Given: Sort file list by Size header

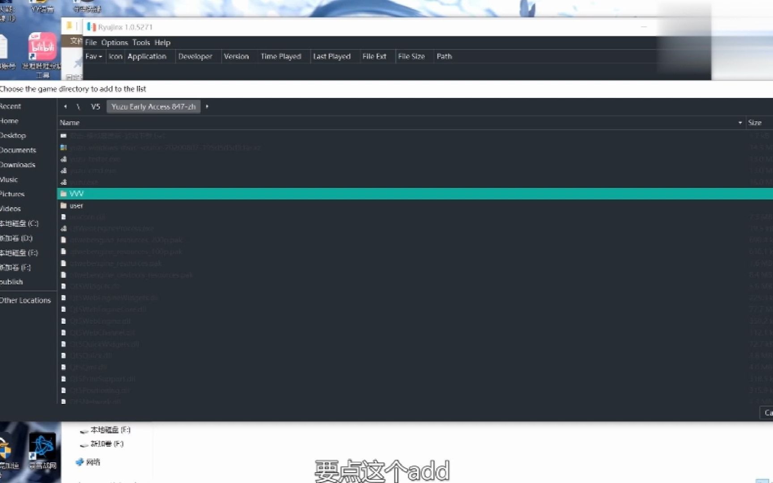Looking at the screenshot, I should pyautogui.click(x=755, y=123).
